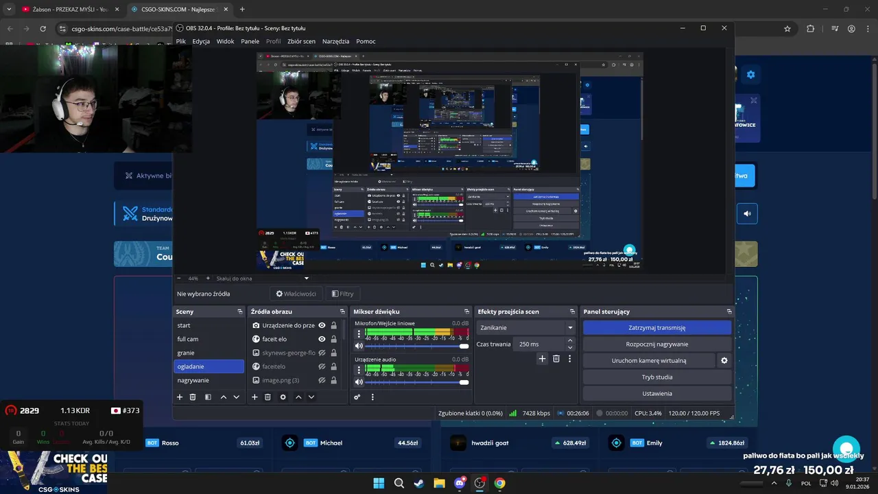
Task: Open Właściwości of source
Action: (296, 294)
